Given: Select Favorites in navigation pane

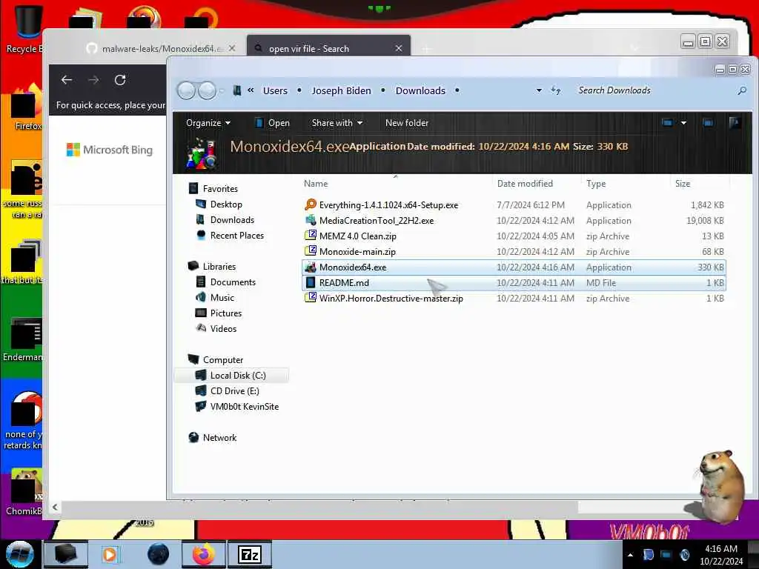Looking at the screenshot, I should tap(219, 189).
